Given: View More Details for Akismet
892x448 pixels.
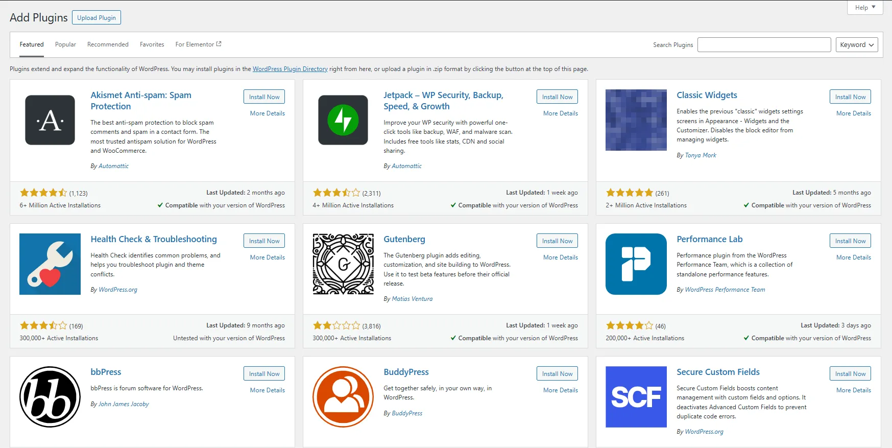Looking at the screenshot, I should click(268, 113).
